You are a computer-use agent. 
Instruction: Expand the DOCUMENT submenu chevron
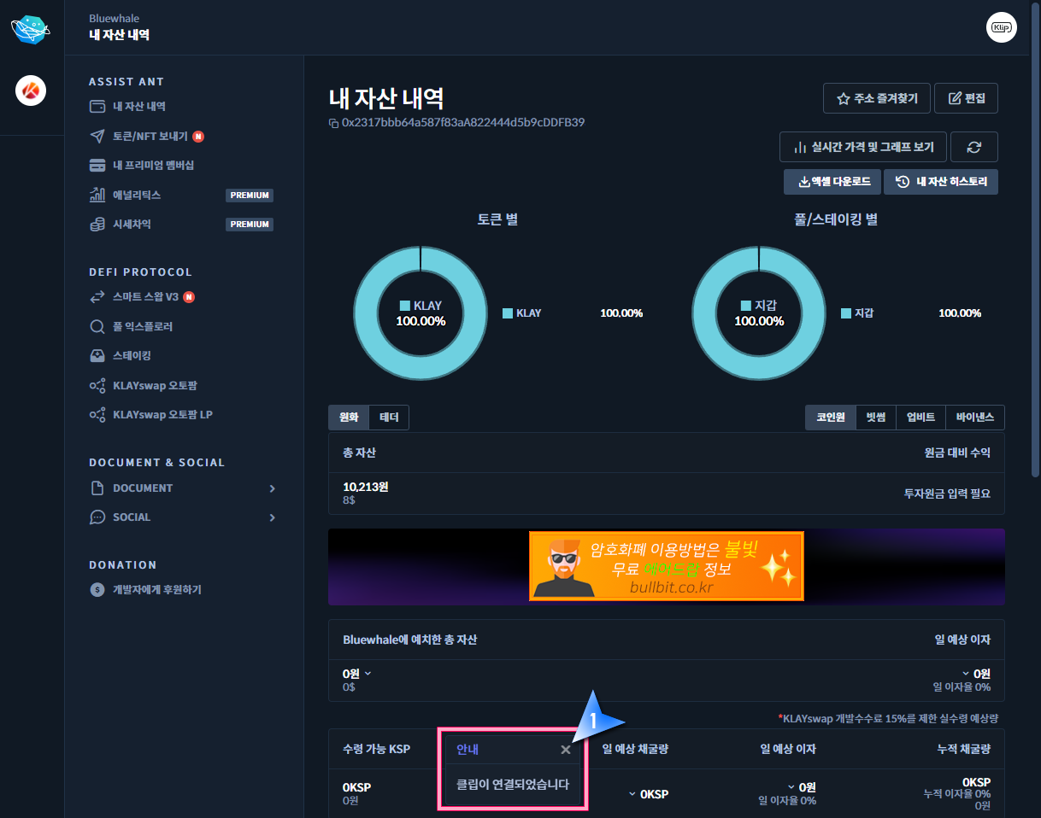point(273,488)
